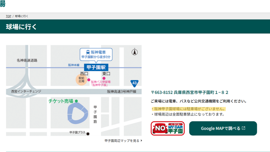Click the highlighted no parking notice text
Image resolution: width=270 pixels, height=152 pixels.
(188, 109)
